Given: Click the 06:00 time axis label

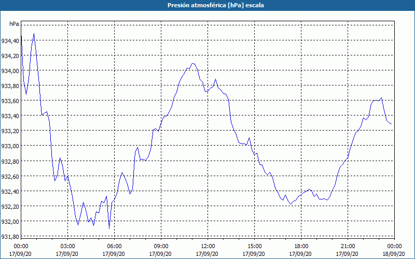Looking at the screenshot, I should [x=115, y=247].
